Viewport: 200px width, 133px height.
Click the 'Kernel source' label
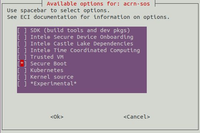click(x=52, y=77)
